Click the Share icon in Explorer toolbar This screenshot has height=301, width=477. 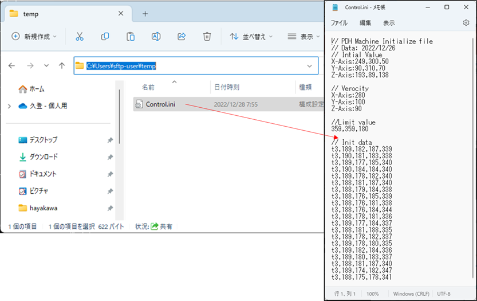tap(182, 36)
